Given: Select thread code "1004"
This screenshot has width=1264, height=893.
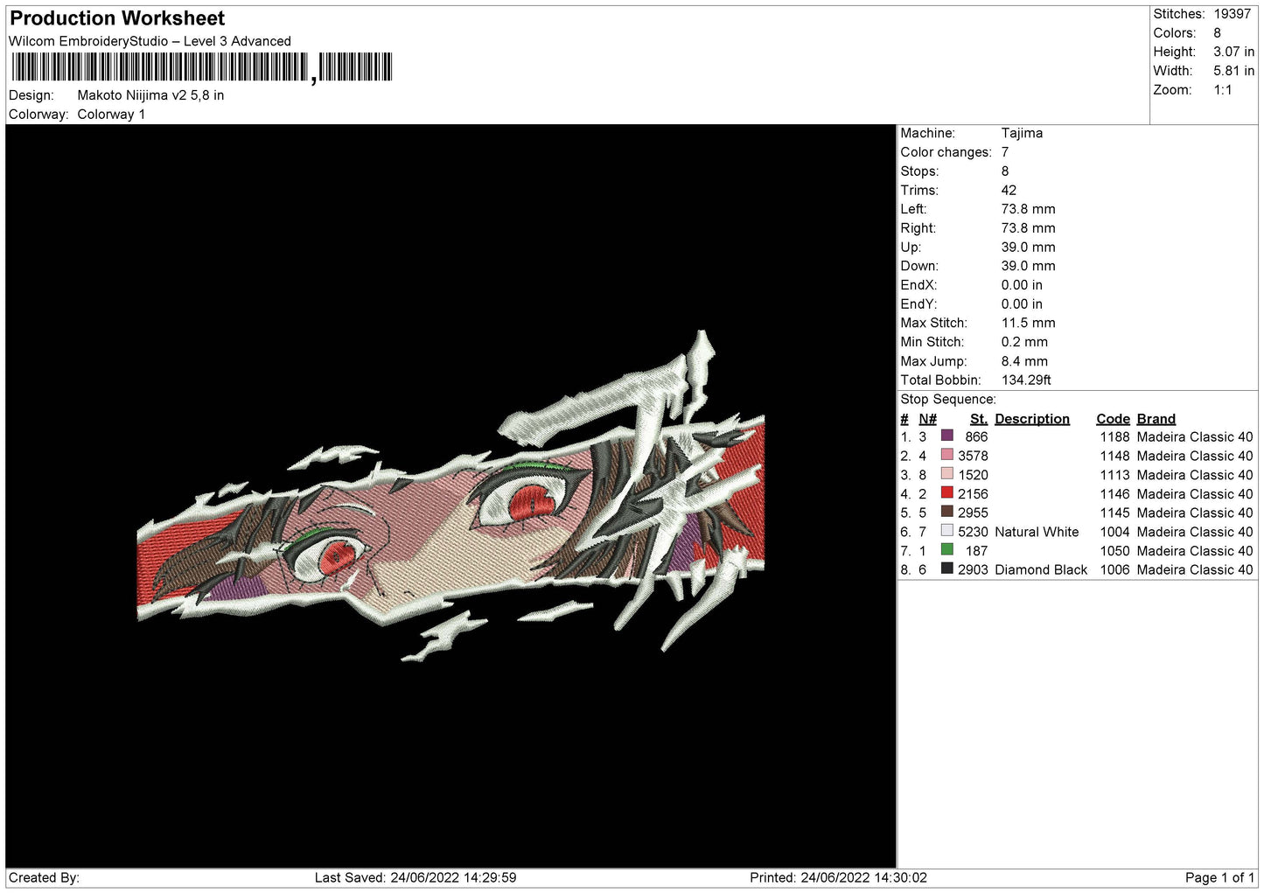Looking at the screenshot, I should click(1115, 532).
